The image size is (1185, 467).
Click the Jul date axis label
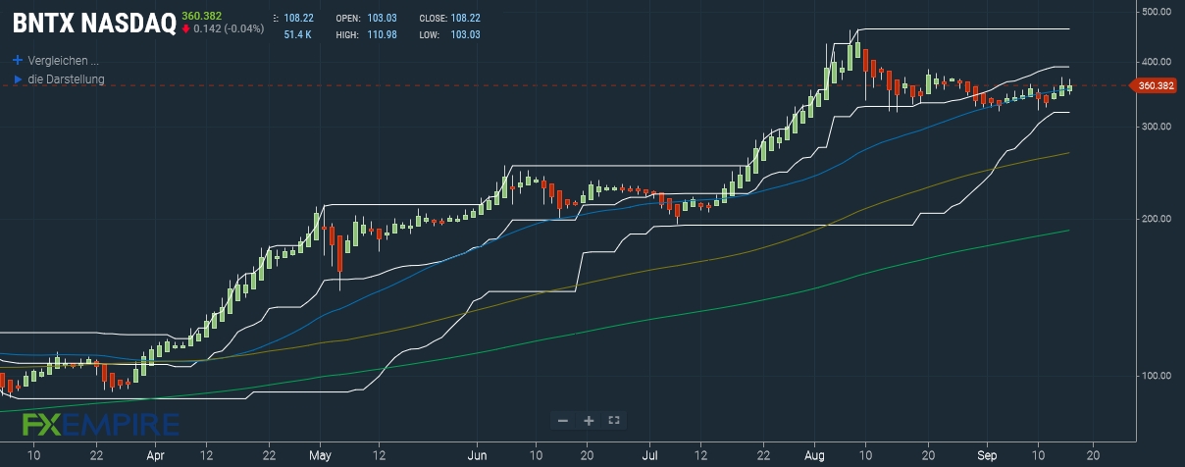[x=650, y=456]
